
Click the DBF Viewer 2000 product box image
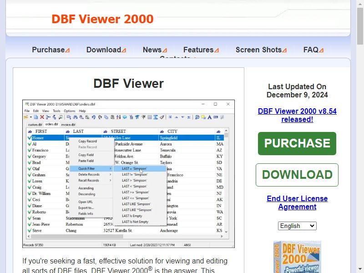(297, 257)
